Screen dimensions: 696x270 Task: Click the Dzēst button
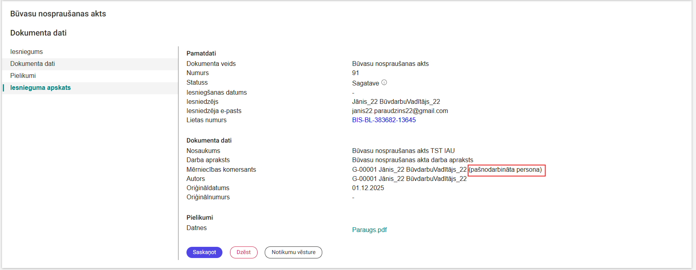tap(244, 252)
